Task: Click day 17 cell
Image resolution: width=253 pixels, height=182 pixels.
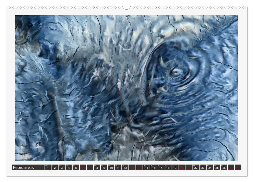Action: tap(161, 167)
